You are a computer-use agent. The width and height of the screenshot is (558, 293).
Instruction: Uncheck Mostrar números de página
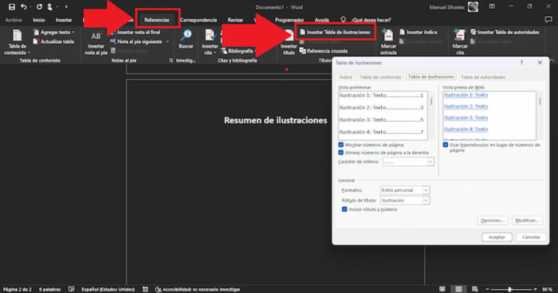(x=341, y=145)
